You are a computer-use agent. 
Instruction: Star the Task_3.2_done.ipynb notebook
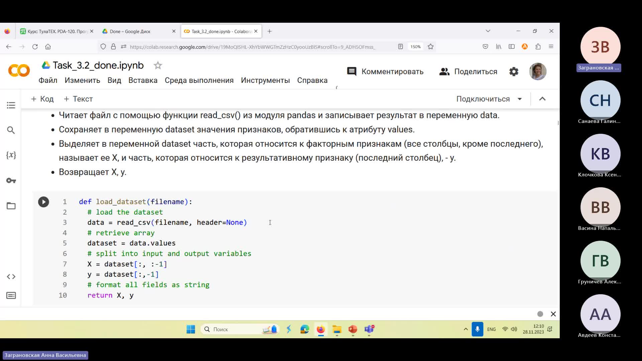click(158, 66)
